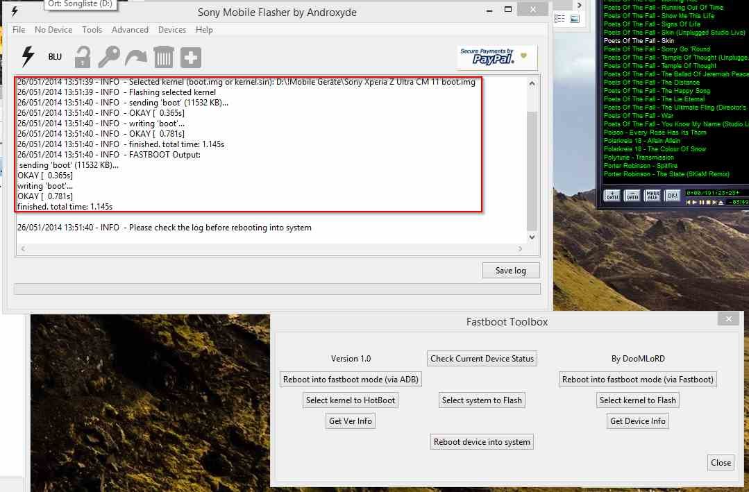Viewport: 749px width, 492px height.
Task: Open the Devices menu
Action: [172, 30]
